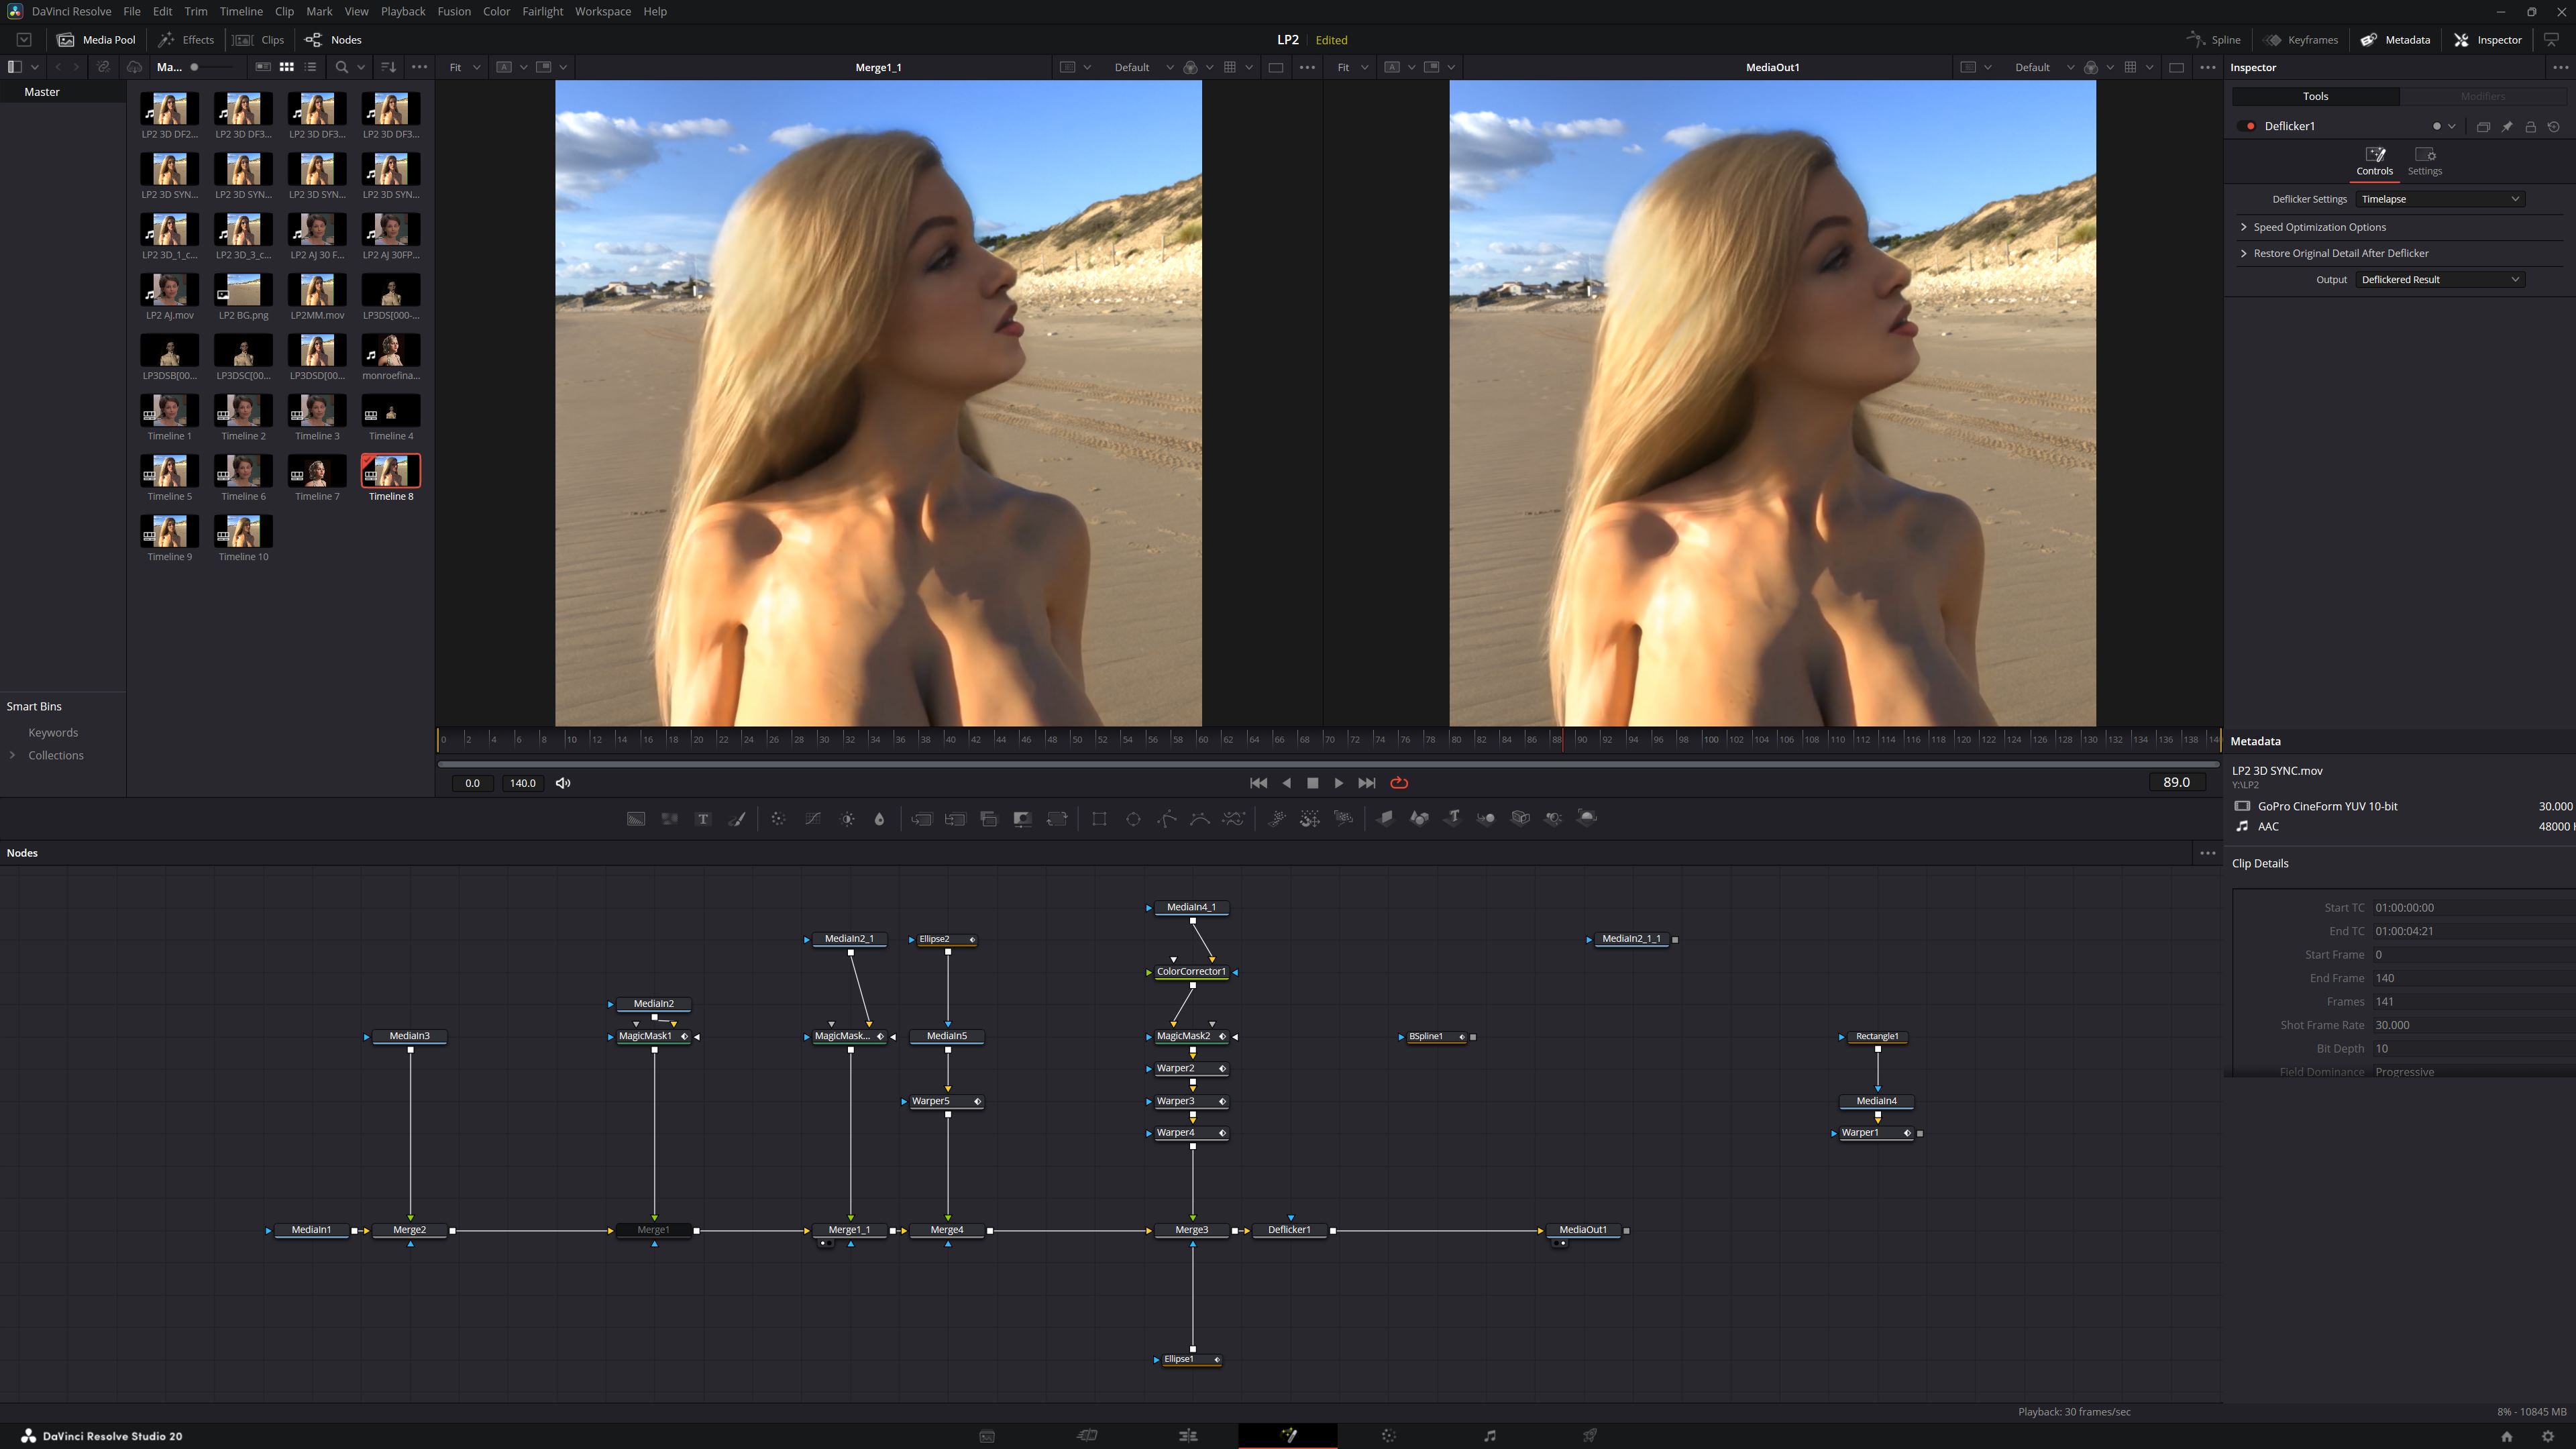Open the Output Deflickered Result dropdown

2439,280
